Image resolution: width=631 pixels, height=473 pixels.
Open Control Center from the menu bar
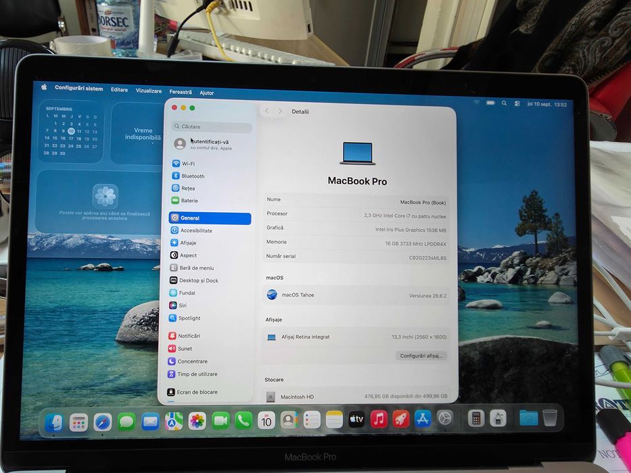(517, 104)
